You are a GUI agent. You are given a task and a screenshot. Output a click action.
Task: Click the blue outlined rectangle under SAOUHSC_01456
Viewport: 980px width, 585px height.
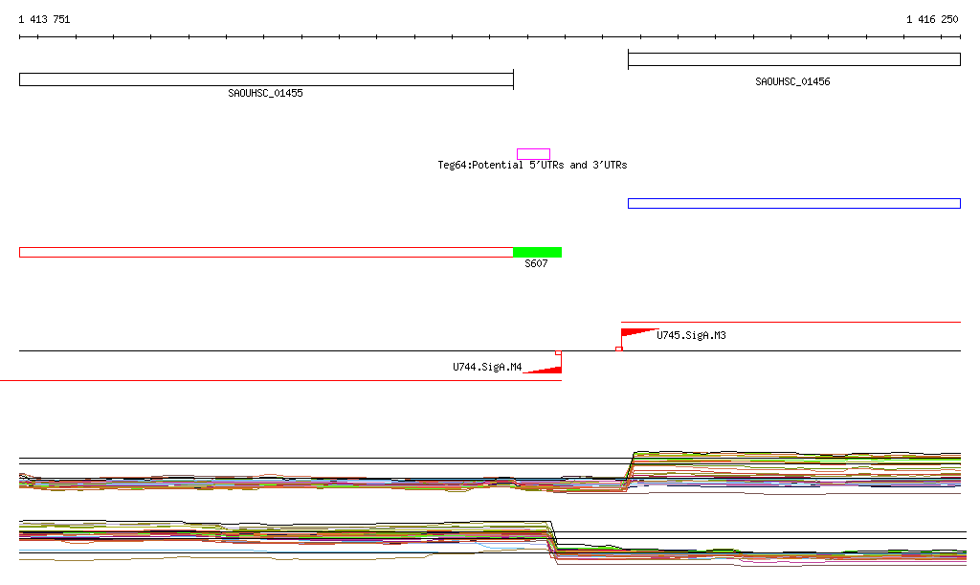793,203
